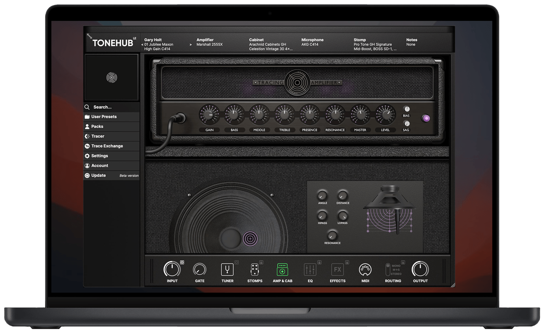Image resolution: width=544 pixels, height=335 pixels.
Task: Open the Amplifier Marshall 2555X selector
Action: (210, 42)
